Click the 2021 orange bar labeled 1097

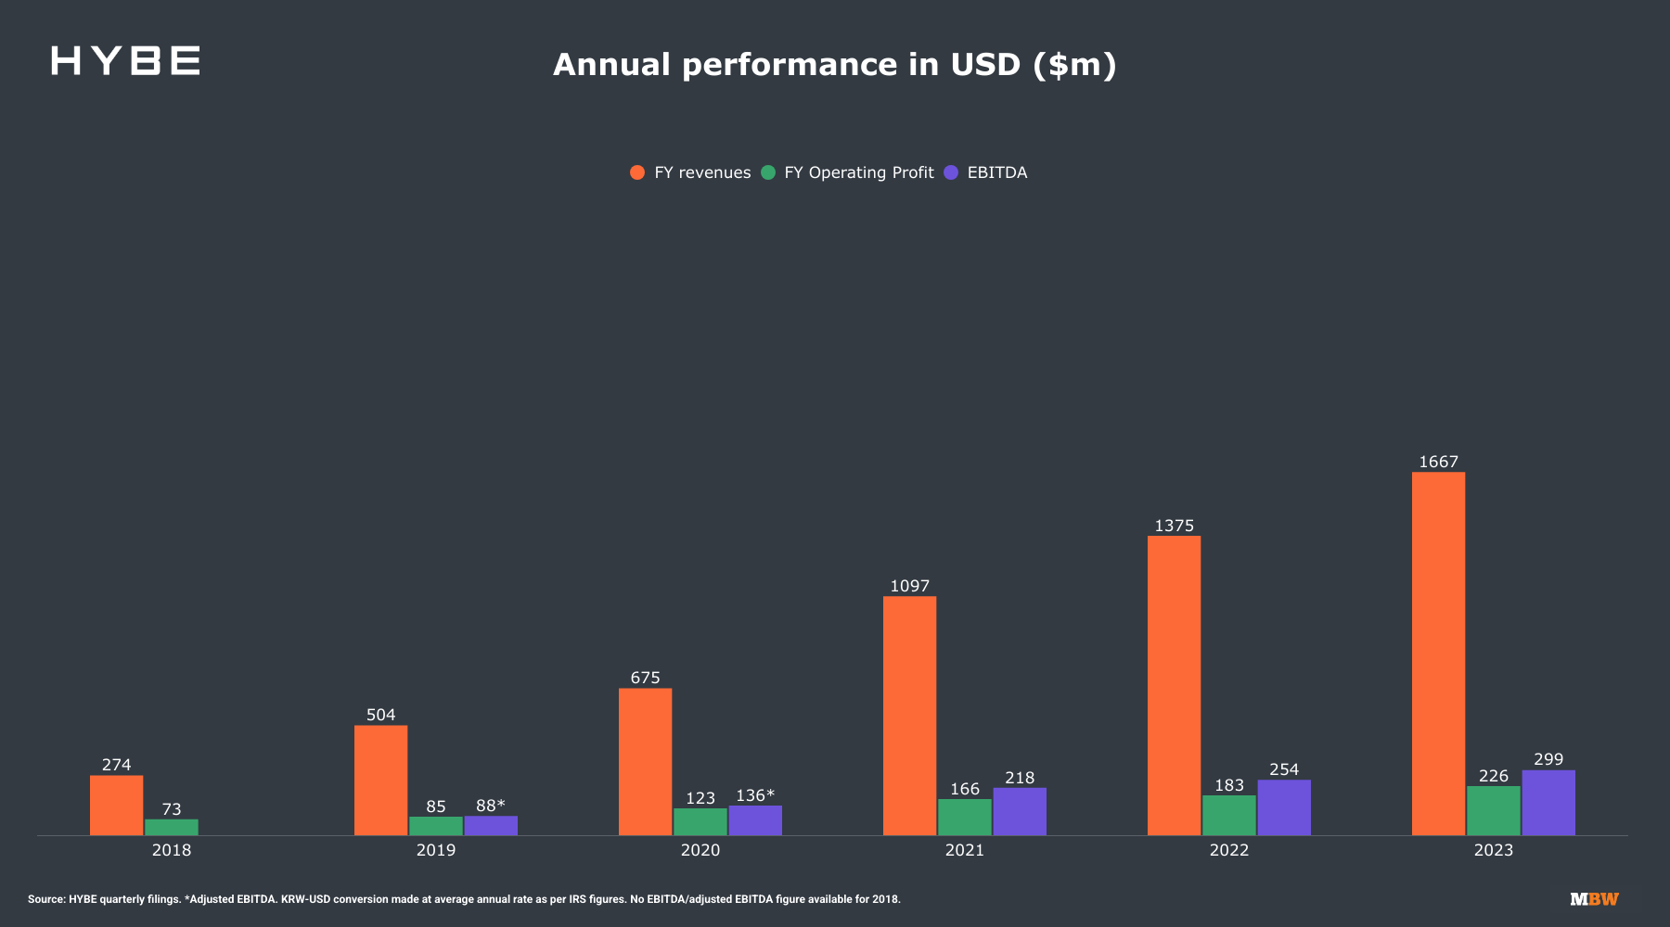pyautogui.click(x=909, y=716)
